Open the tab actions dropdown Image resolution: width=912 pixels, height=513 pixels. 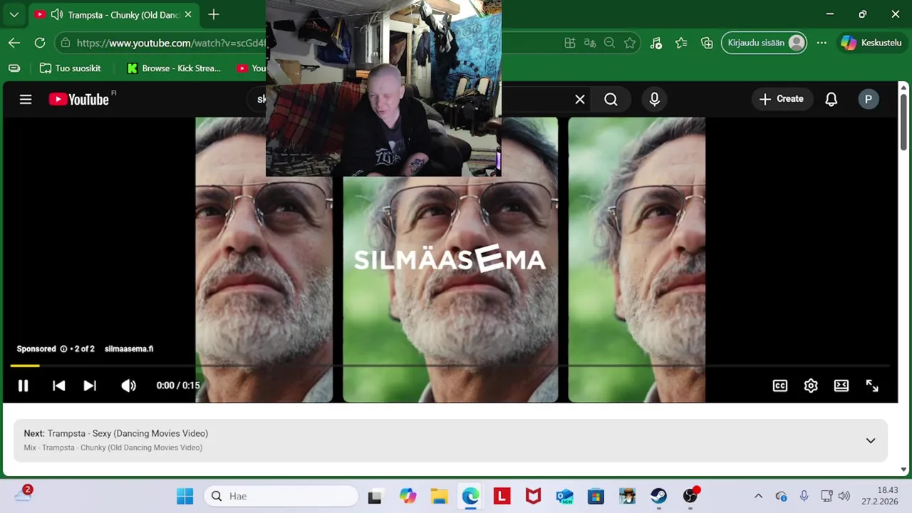click(14, 14)
